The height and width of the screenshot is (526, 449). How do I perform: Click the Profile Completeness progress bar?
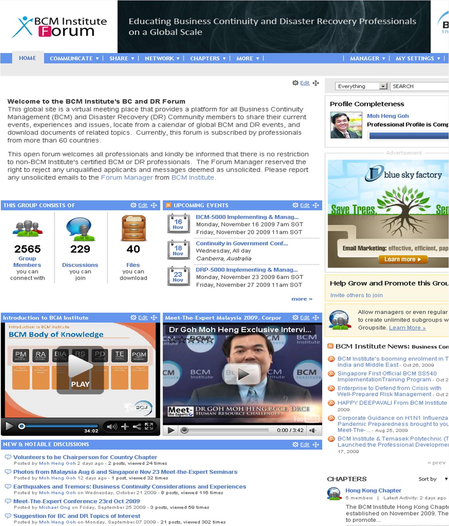(x=409, y=136)
